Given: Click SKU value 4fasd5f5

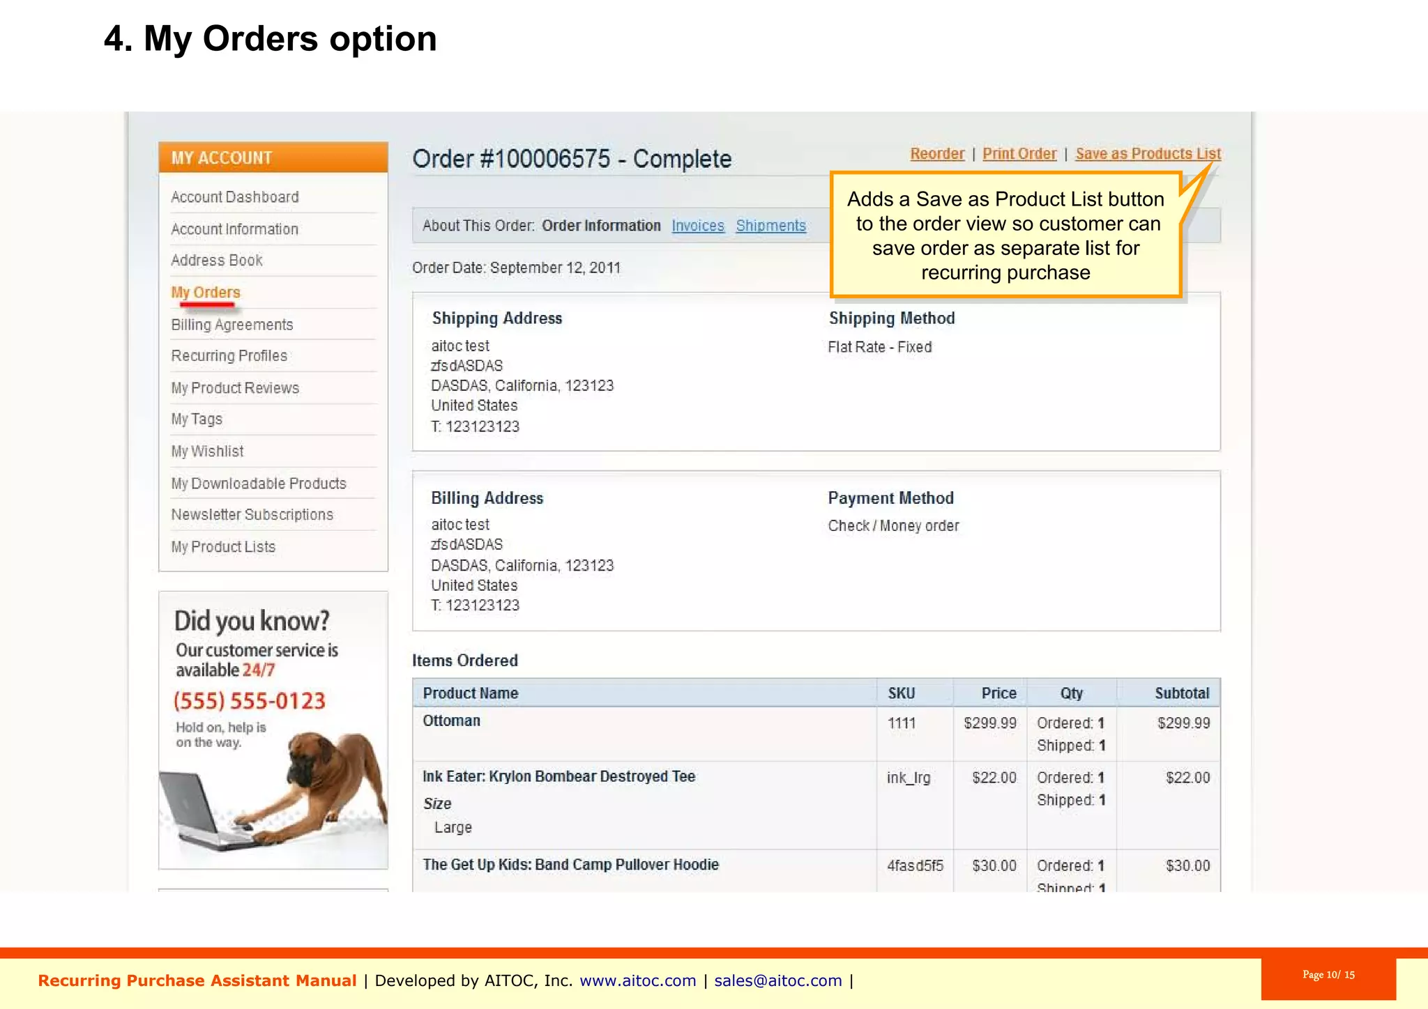Looking at the screenshot, I should [x=915, y=866].
